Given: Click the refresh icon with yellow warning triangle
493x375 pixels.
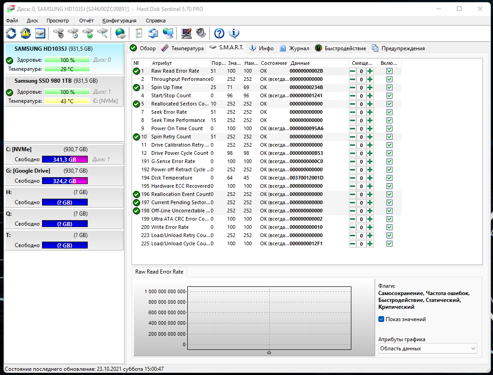Looking at the screenshot, I should tap(26, 33).
